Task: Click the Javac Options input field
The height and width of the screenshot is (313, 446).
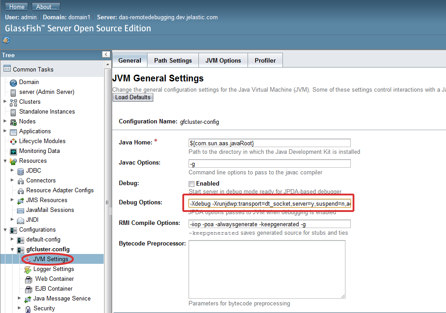Action: pyautogui.click(x=269, y=164)
